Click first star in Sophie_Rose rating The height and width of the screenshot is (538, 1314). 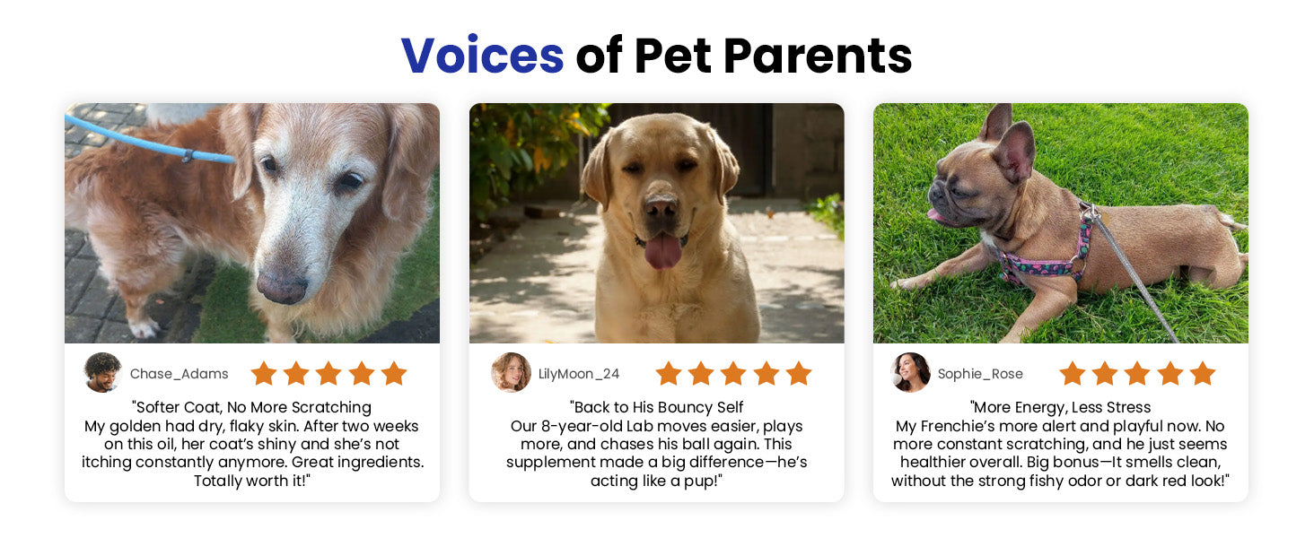coord(1073,373)
